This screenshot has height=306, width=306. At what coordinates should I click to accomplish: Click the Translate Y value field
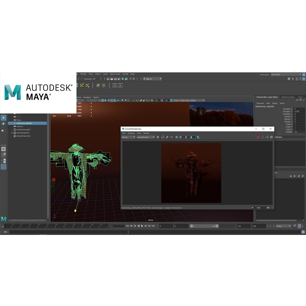point(299,111)
